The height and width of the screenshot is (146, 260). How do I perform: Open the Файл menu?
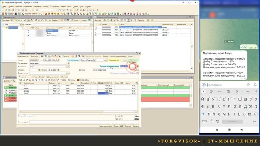click(4, 6)
